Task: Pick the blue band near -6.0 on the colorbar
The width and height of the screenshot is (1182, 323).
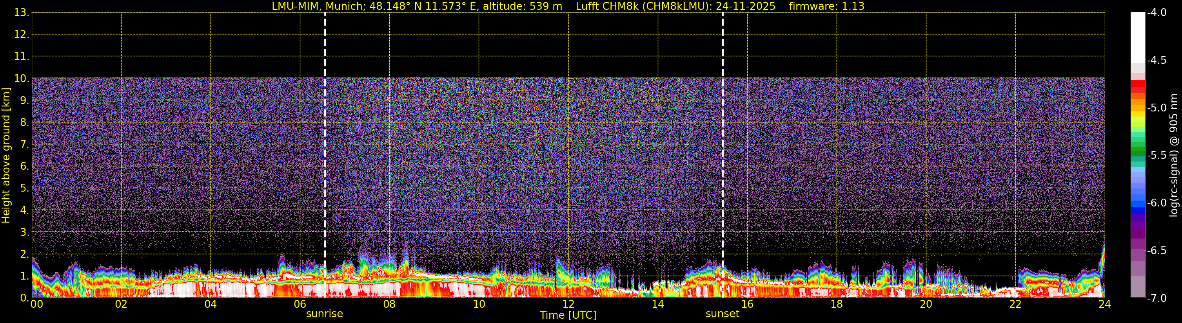Action: [x=1137, y=204]
